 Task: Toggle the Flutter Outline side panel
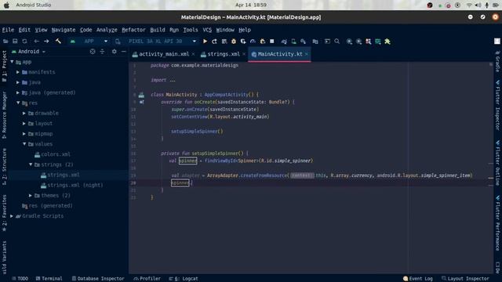pos(497,163)
